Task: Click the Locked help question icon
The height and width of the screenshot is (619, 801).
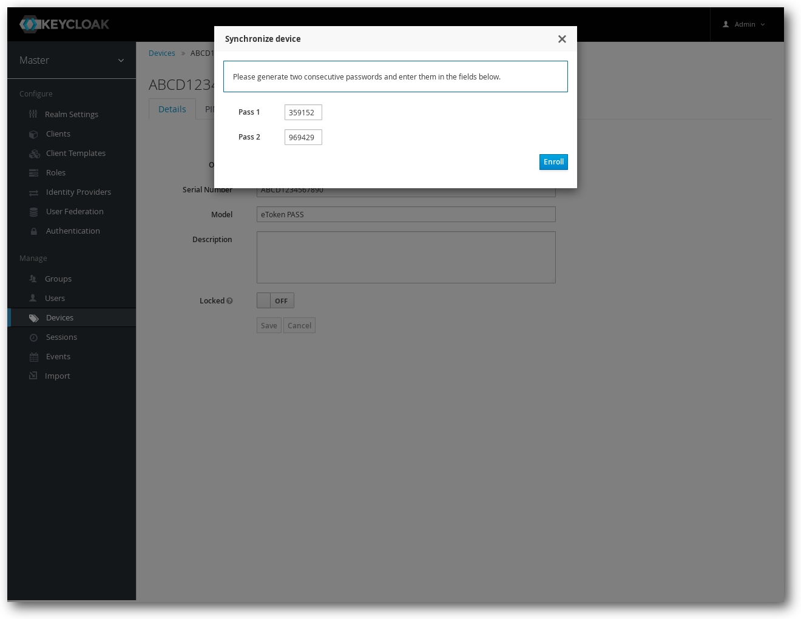Action: pos(229,301)
